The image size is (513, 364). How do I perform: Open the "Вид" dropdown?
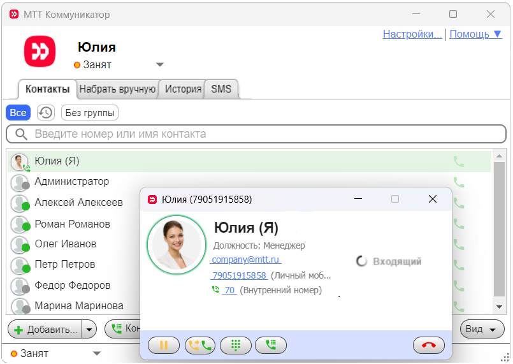pos(481,330)
